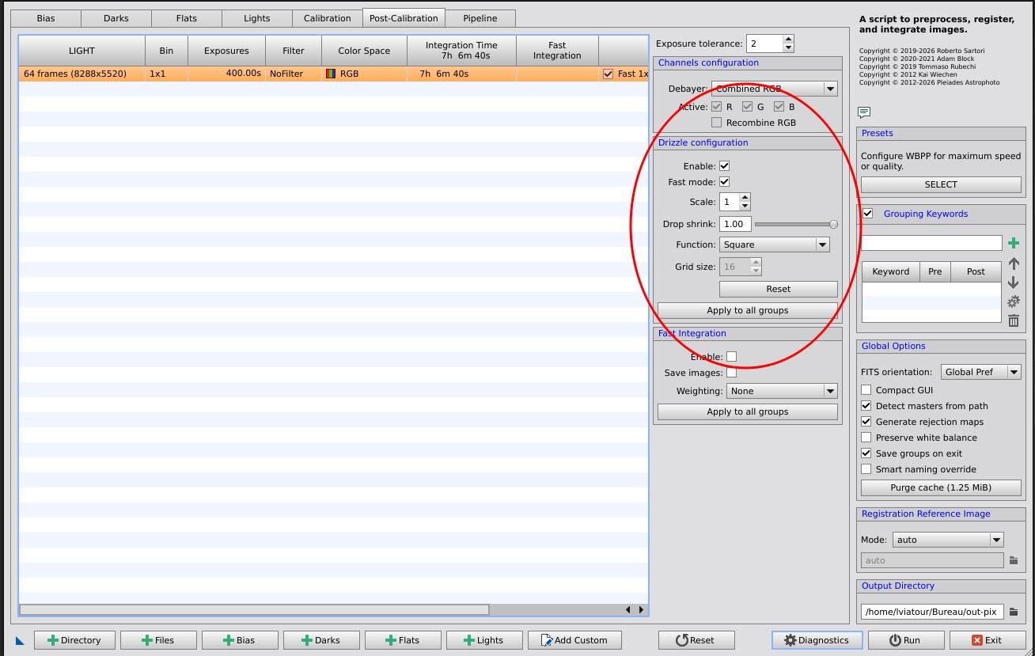This screenshot has width=1035, height=656.
Task: Click the plus Darks button at bottom
Action: coord(321,640)
